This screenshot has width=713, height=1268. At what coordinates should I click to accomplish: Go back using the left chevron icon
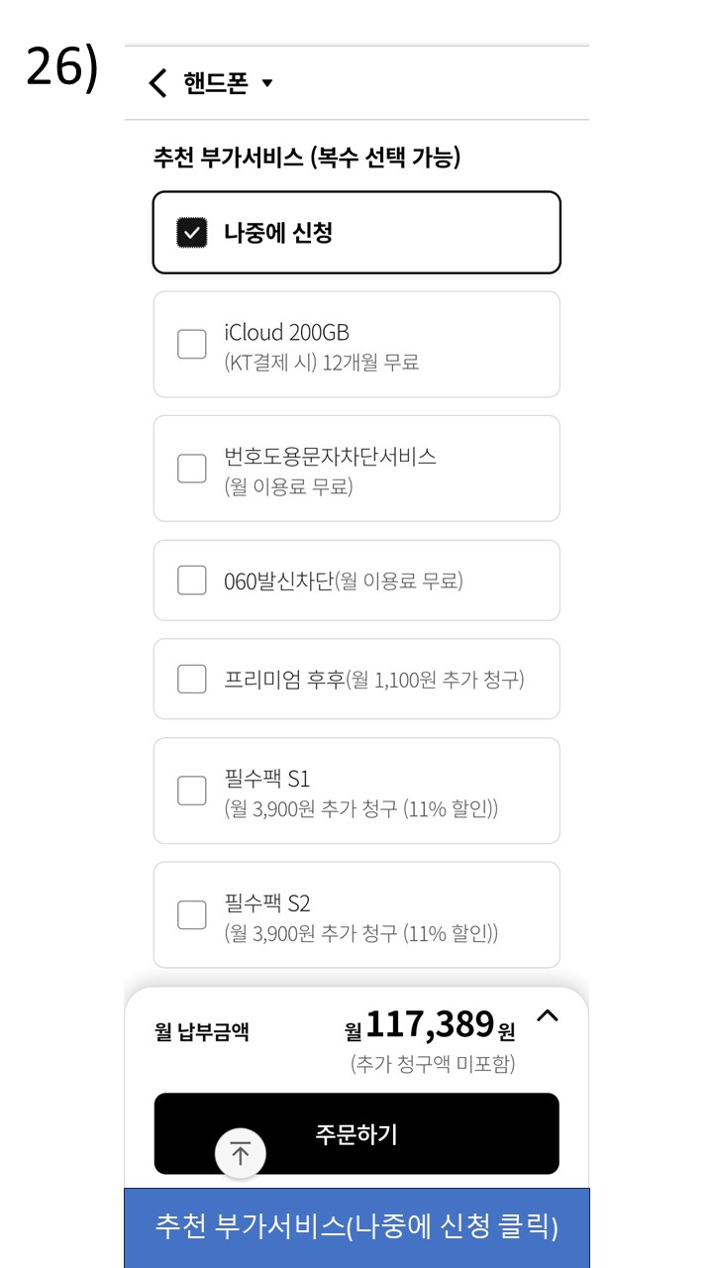click(x=156, y=83)
